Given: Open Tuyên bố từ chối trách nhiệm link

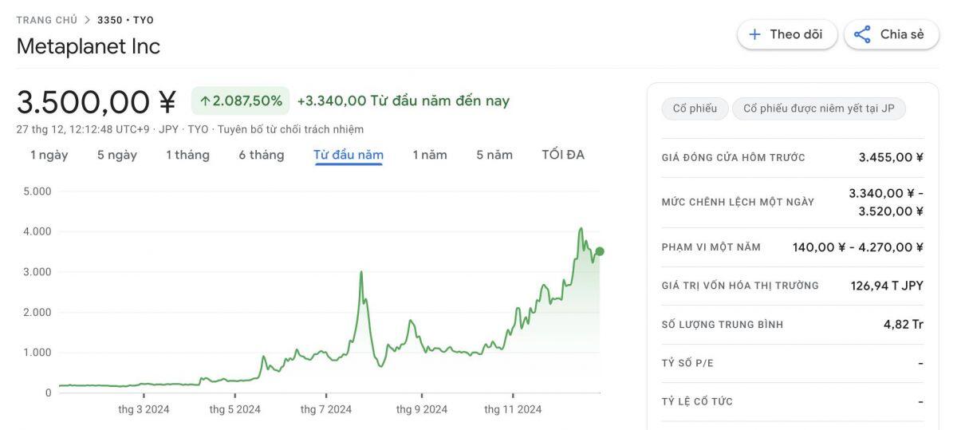Looking at the screenshot, I should (x=290, y=129).
